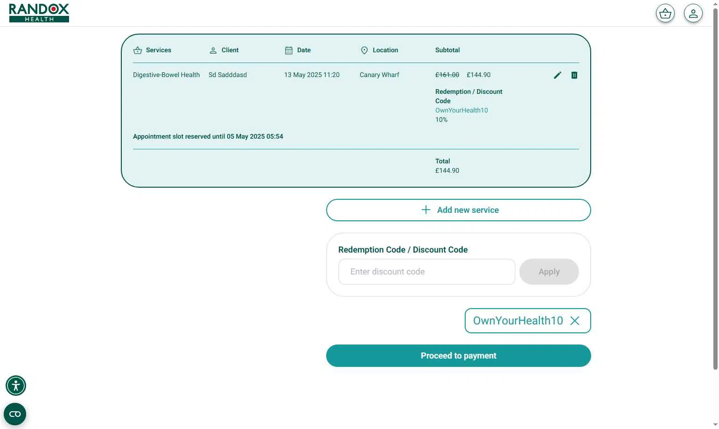Open the shopping basket icon in header

tap(665, 14)
